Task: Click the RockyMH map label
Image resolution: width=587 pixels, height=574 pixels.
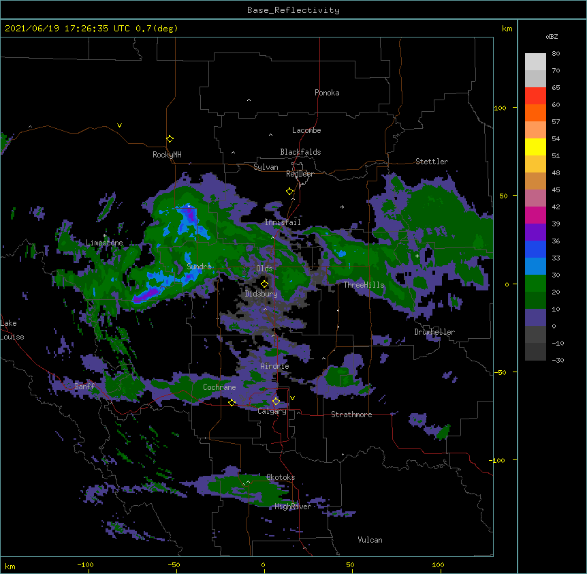Action: point(167,154)
